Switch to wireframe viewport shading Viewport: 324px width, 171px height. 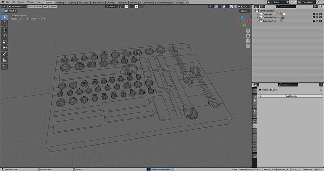[x=236, y=7]
